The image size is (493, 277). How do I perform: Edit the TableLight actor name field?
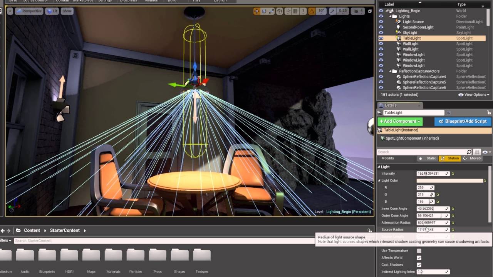pyautogui.click(x=414, y=112)
